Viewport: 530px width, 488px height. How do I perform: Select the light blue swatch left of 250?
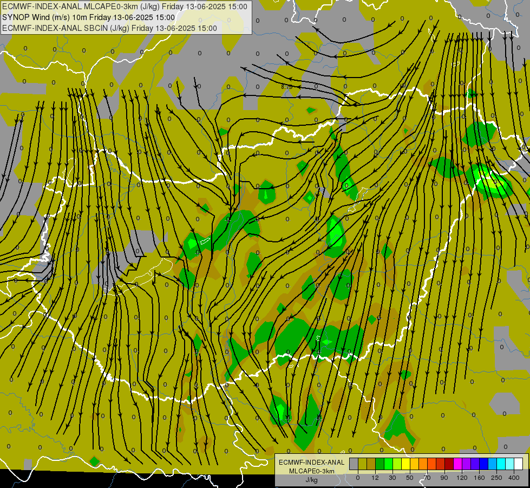coord(493,464)
